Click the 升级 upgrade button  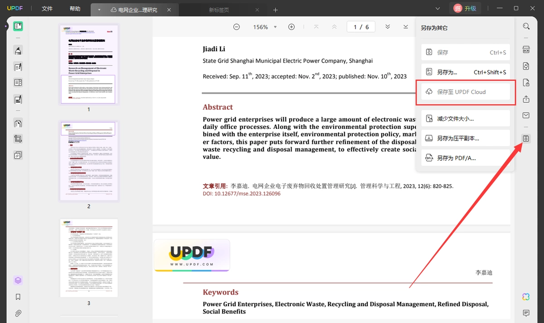click(465, 8)
